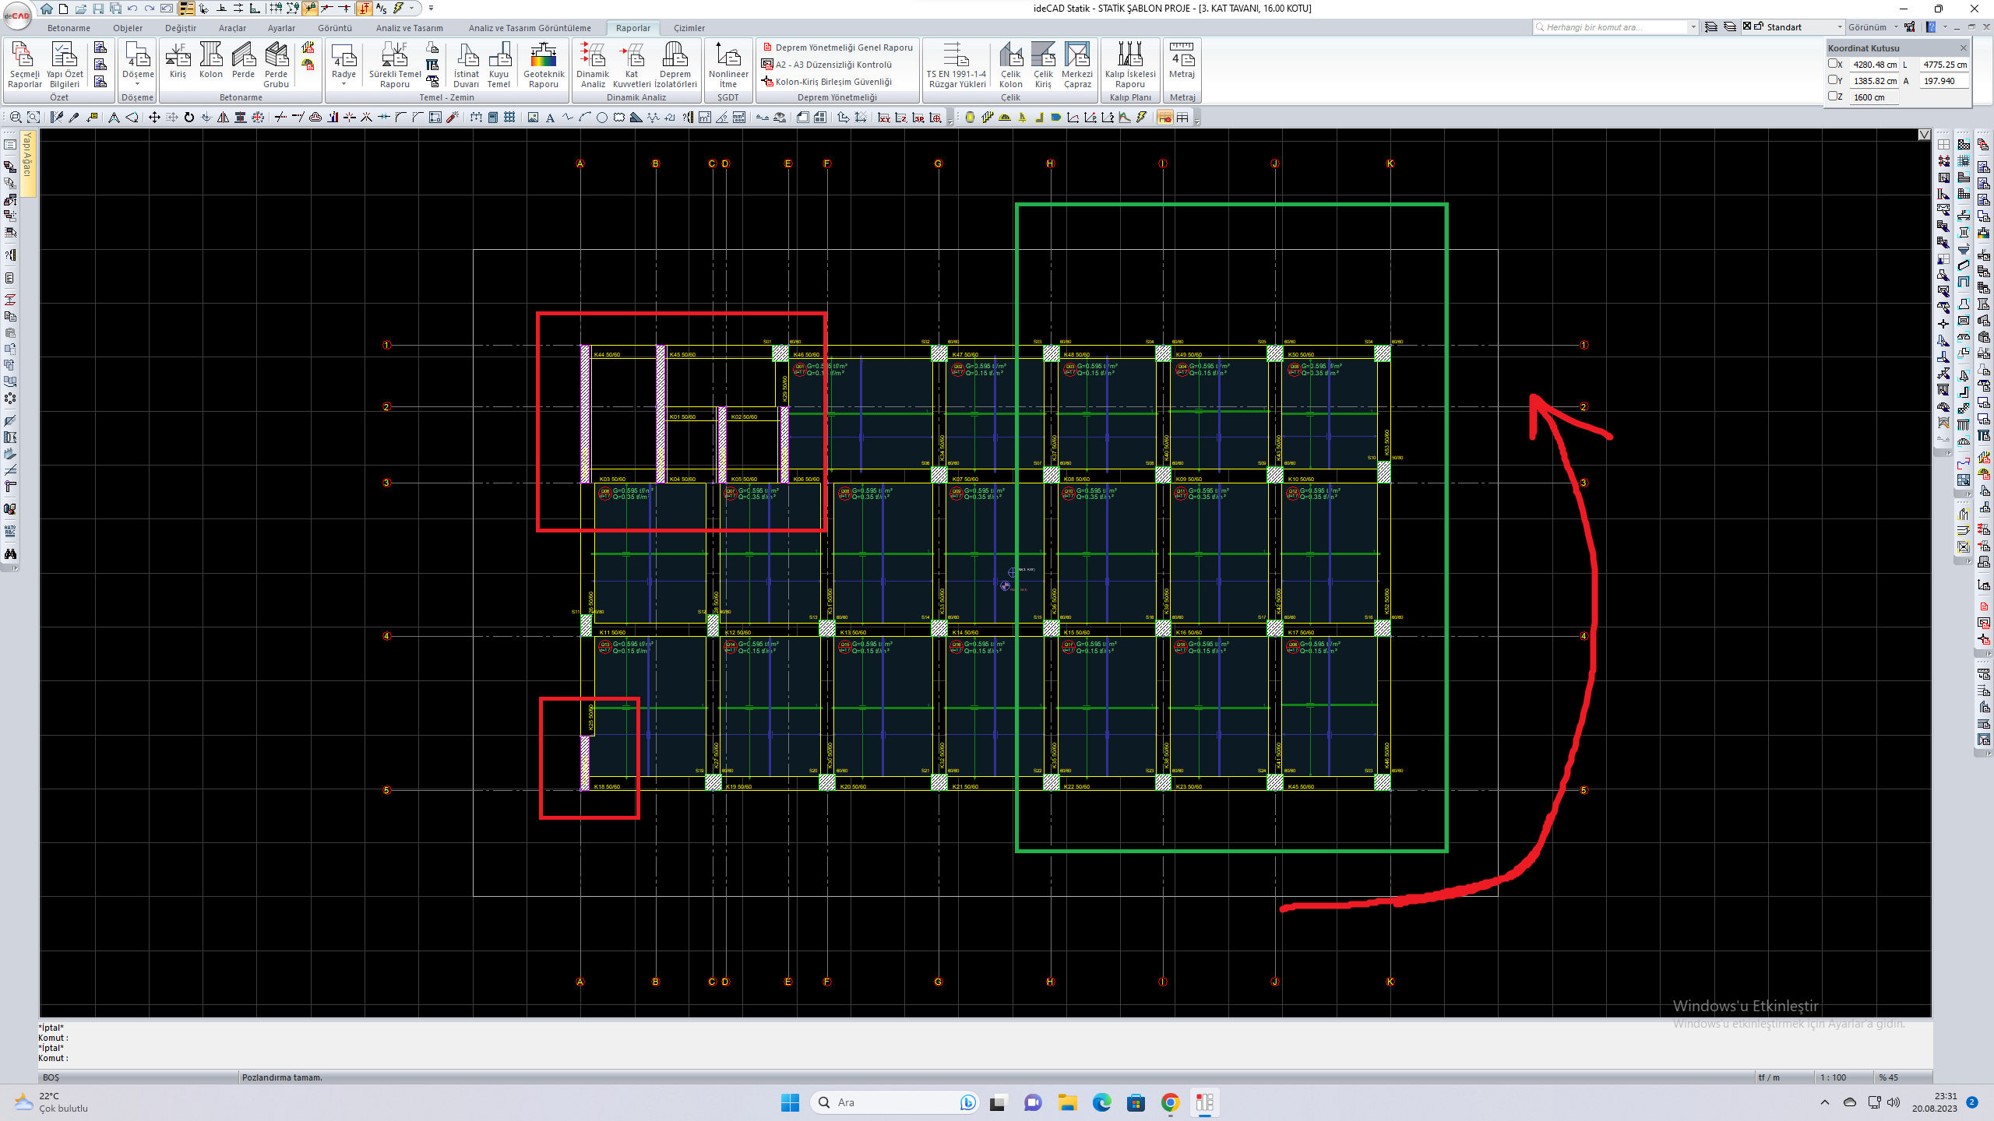Open A2 - A3 Düzensizliği Kontrolü

[826, 65]
